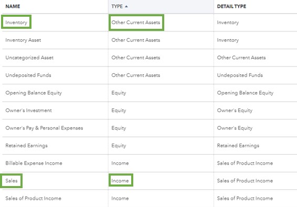
Task: Click detail type in Sales of Product Income row
Action: [x=245, y=198]
